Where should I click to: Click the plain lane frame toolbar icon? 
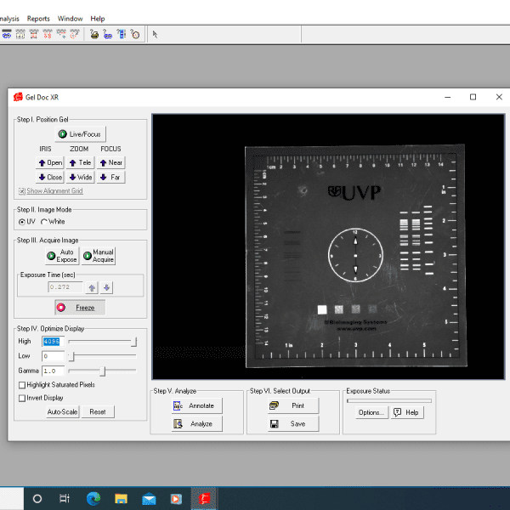point(20,34)
